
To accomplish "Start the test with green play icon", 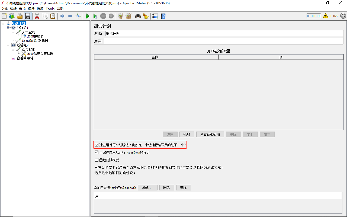I will (x=88, y=16).
